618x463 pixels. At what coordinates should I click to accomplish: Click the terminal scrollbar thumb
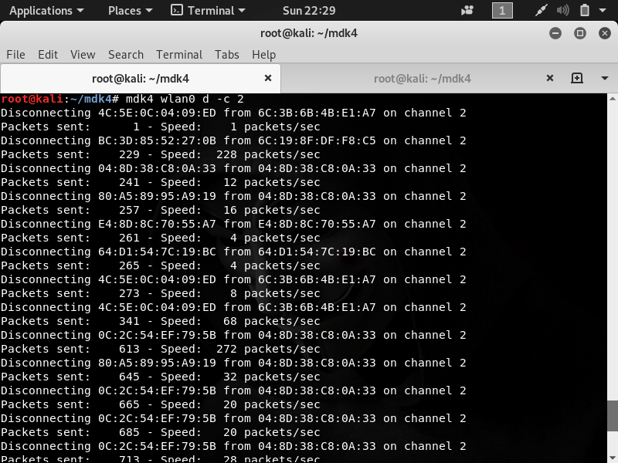coord(613,416)
